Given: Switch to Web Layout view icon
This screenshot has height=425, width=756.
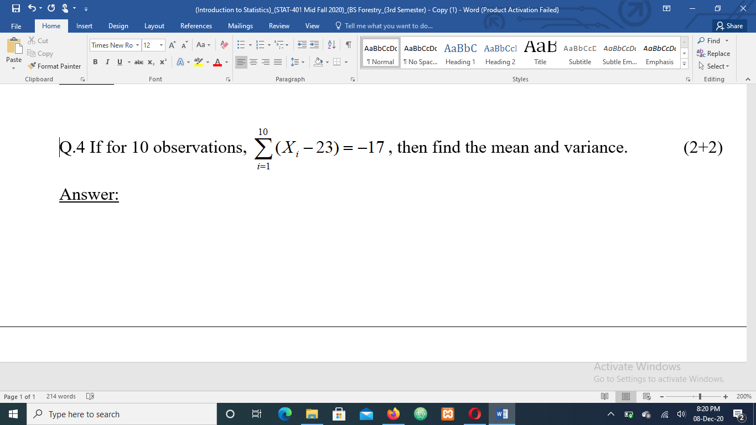Looking at the screenshot, I should (646, 396).
